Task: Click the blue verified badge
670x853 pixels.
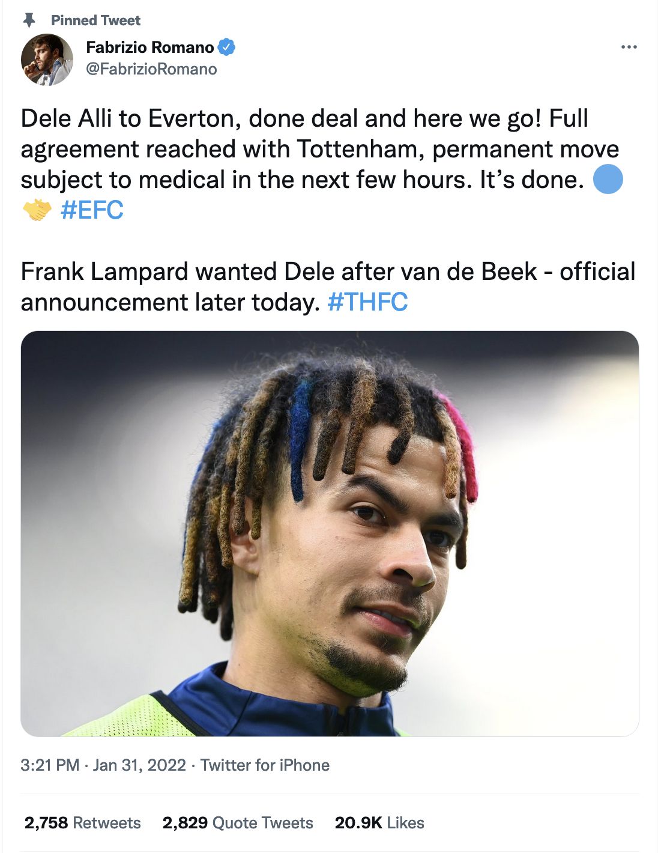Action: pos(226,47)
